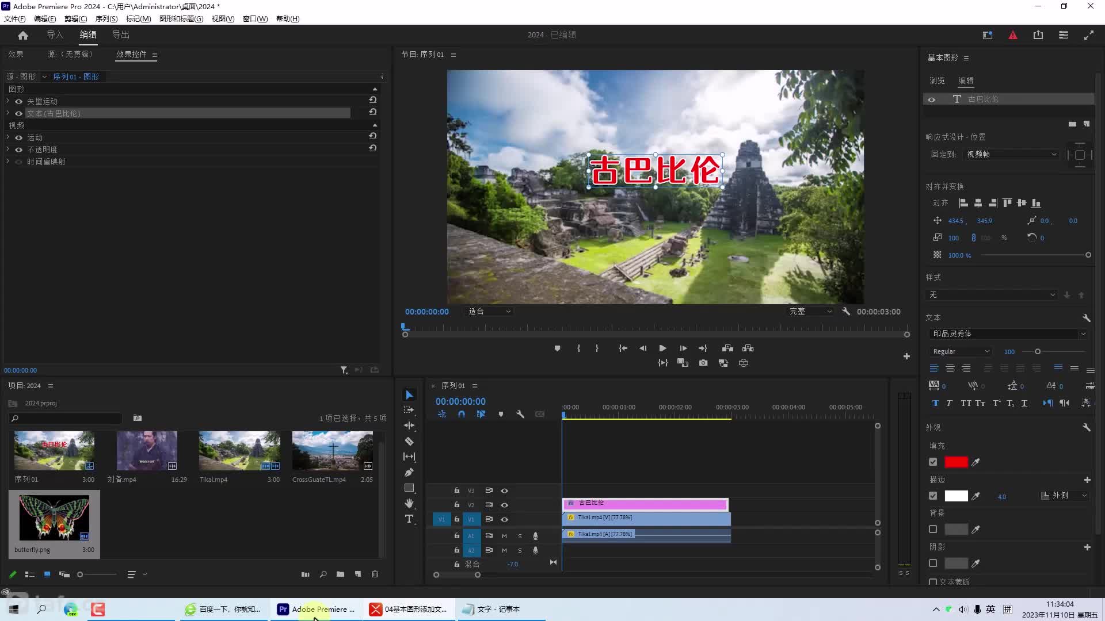Click the New Item icon in project panel
This screenshot has width=1105, height=621.
click(x=358, y=574)
